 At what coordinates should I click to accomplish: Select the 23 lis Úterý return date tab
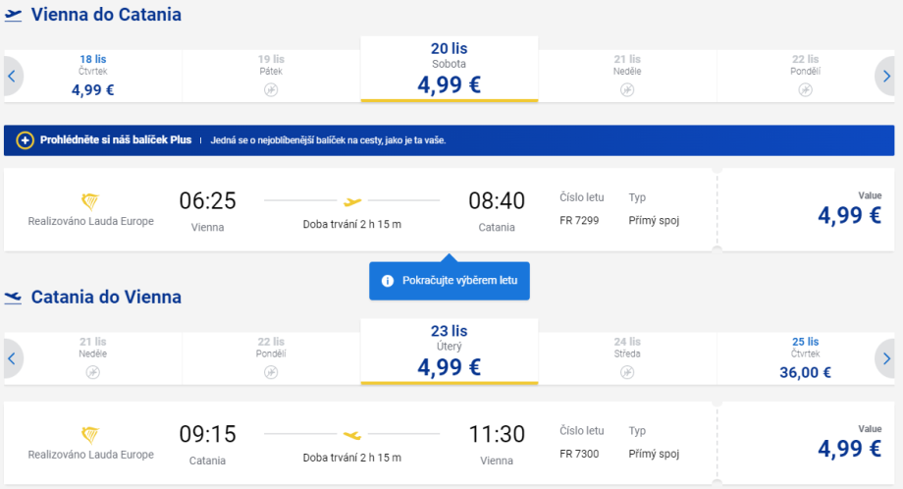tap(449, 353)
